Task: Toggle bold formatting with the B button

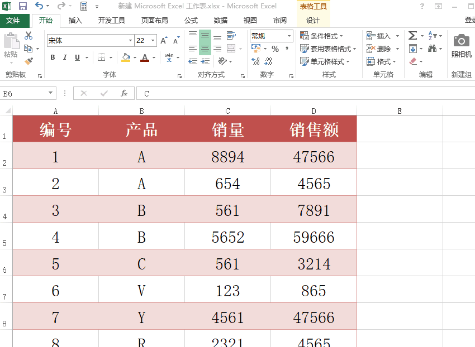Action: coord(52,57)
